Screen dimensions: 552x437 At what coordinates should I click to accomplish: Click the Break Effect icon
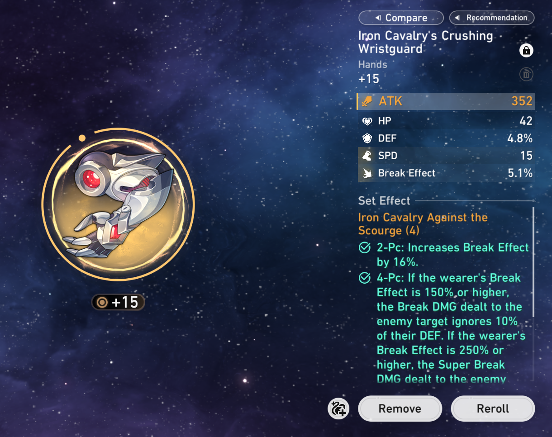coord(367,173)
